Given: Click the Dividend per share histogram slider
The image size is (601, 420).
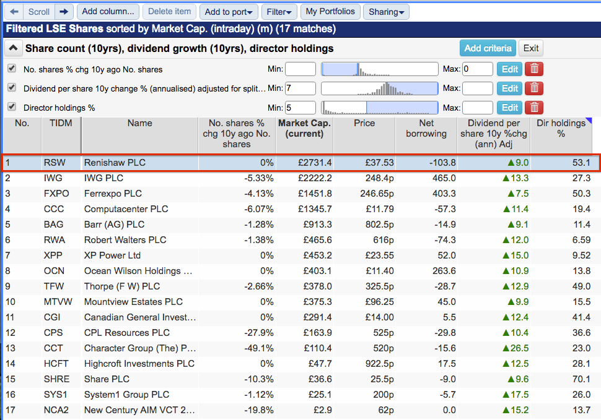Looking at the screenshot, I should (x=379, y=88).
